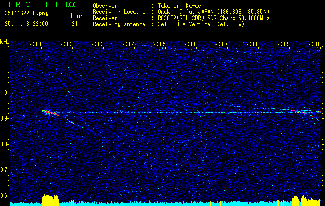Image resolution: width=325 pixels, height=206 pixels.
Task: Click the 'Receiving antenna' label
Action: [119, 24]
